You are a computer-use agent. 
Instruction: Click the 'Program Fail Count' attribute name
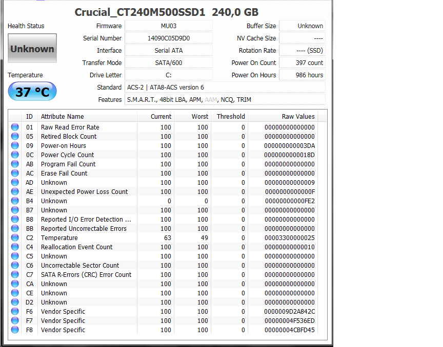68,164
